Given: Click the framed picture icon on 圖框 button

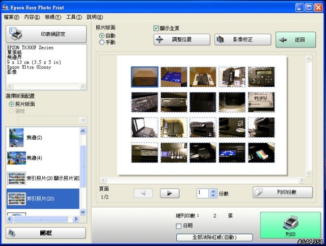Looking at the screenshot, I should (12, 233).
